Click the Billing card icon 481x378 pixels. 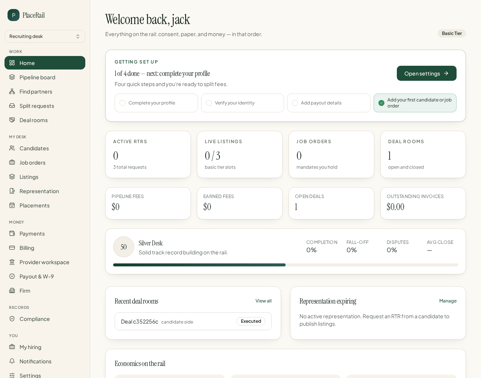(x=12, y=248)
